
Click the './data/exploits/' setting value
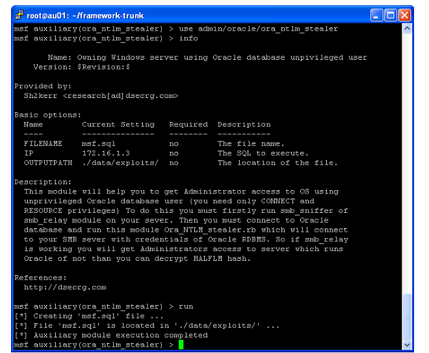[120, 163]
